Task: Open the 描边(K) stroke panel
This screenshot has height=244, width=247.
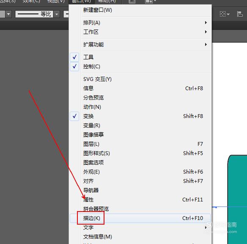Action: tap(140, 218)
